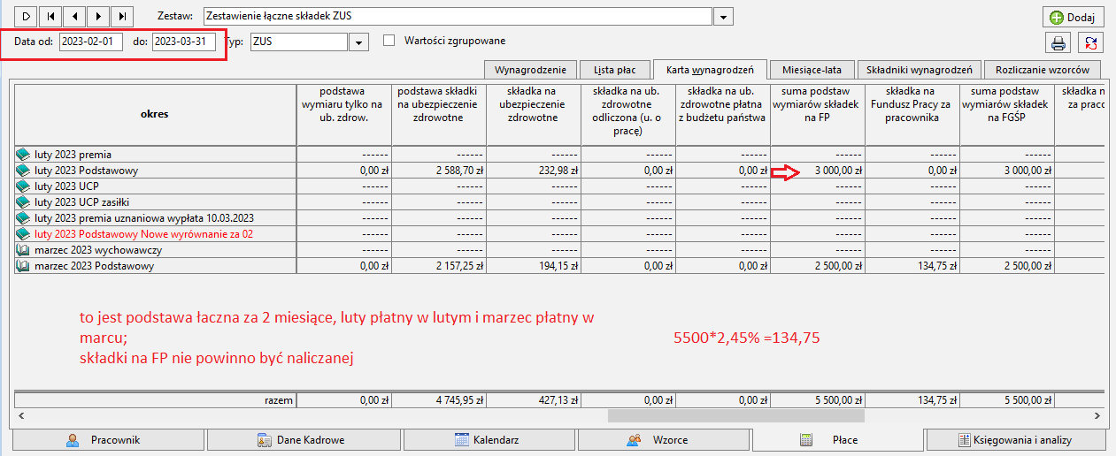1116x456 pixels.
Task: Click the refresh icon beside the printer
Action: tap(1092, 42)
